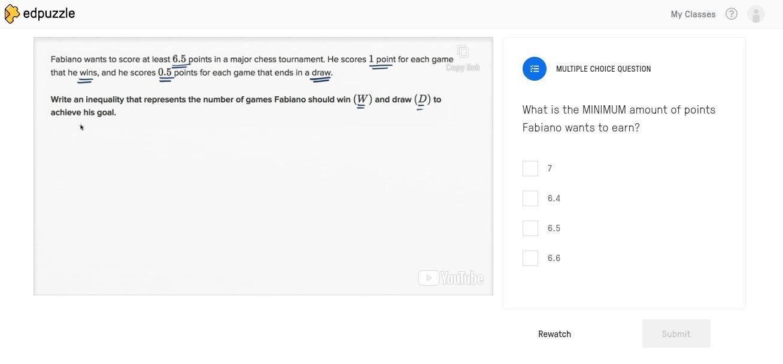Click the YouTube logo on video
783x364 pixels.
(451, 278)
